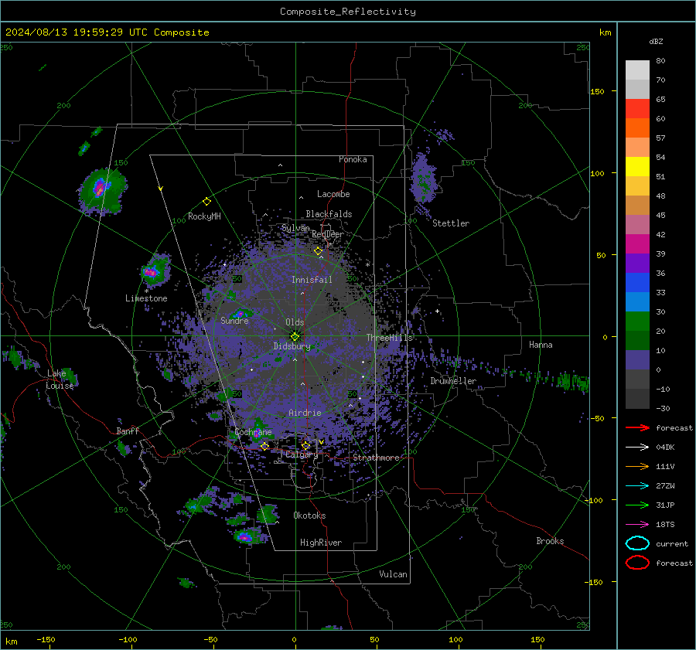Click the Sundre town label

tap(234, 321)
